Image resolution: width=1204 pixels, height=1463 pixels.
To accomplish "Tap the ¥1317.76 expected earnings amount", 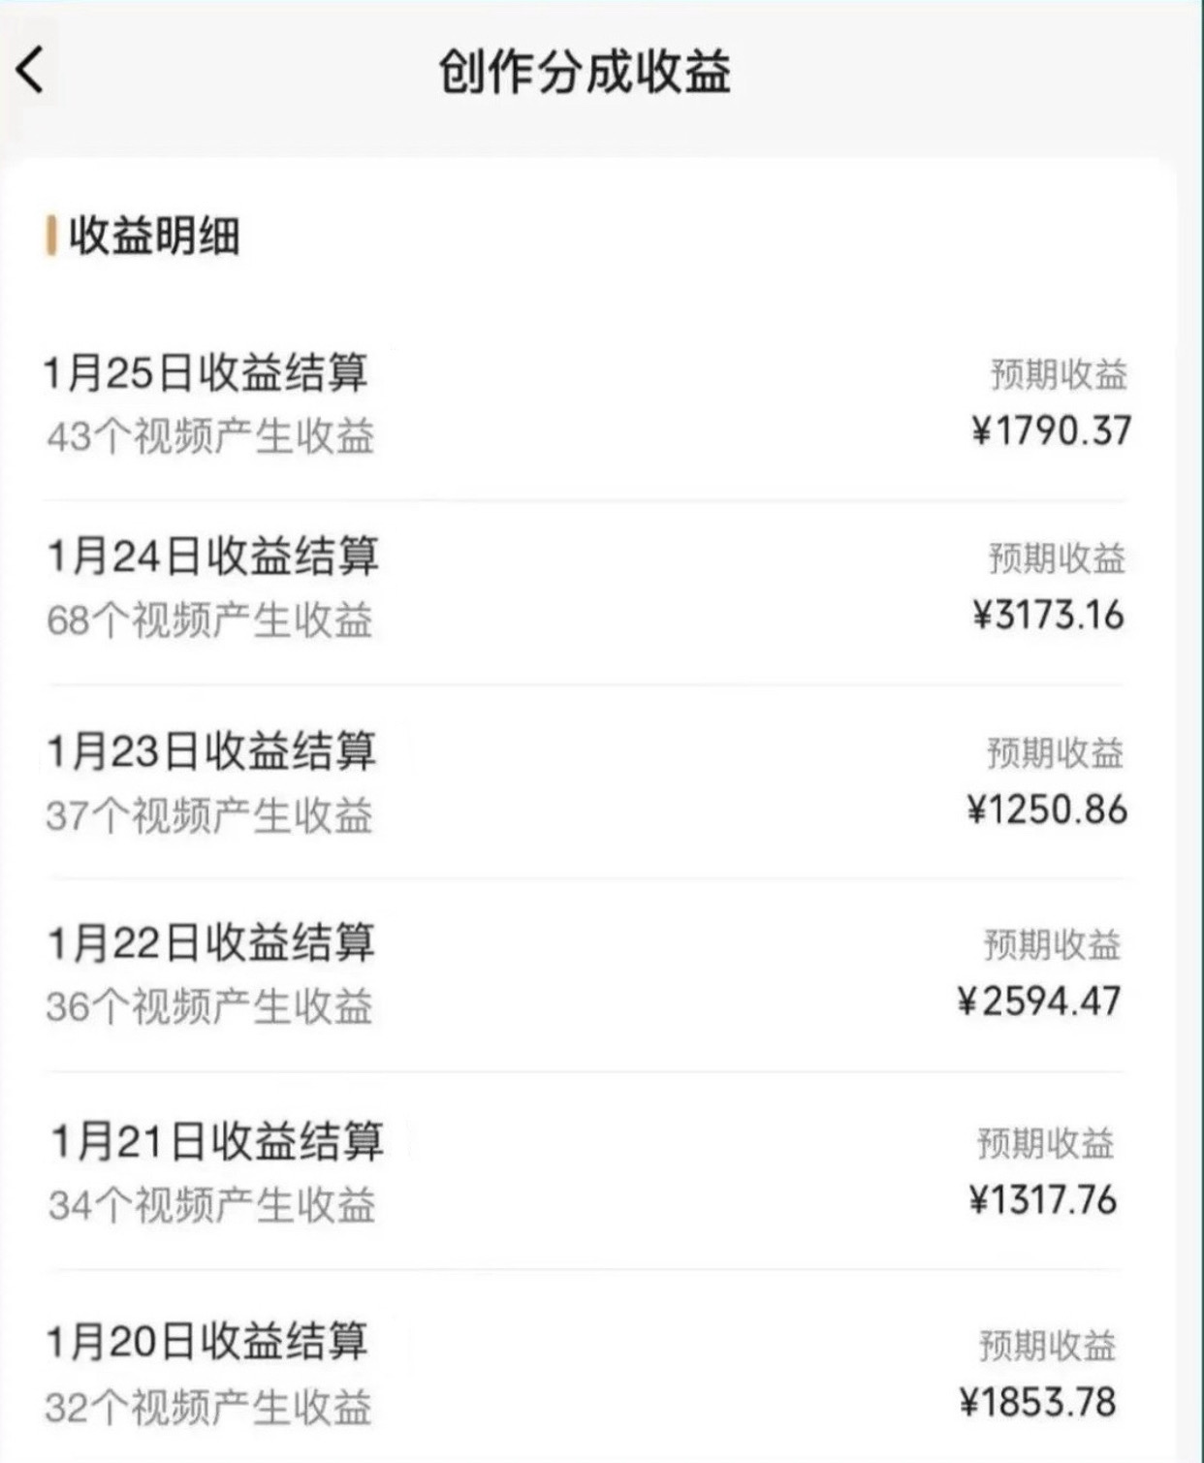I will pos(1043,1200).
